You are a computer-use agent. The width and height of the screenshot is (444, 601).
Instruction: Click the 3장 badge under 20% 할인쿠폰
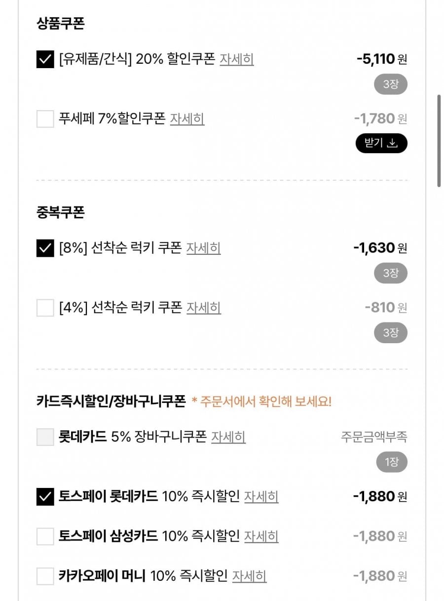point(390,84)
